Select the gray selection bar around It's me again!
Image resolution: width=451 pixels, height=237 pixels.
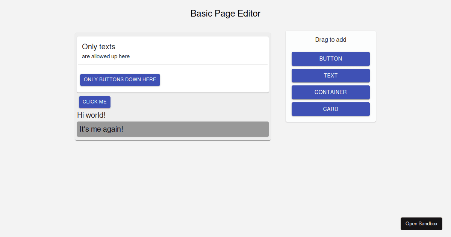(x=225, y=129)
